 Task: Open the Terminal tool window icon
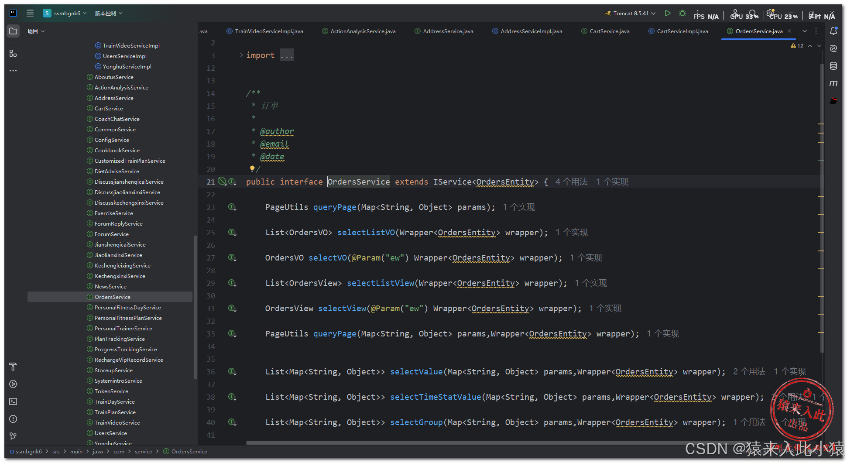click(13, 401)
